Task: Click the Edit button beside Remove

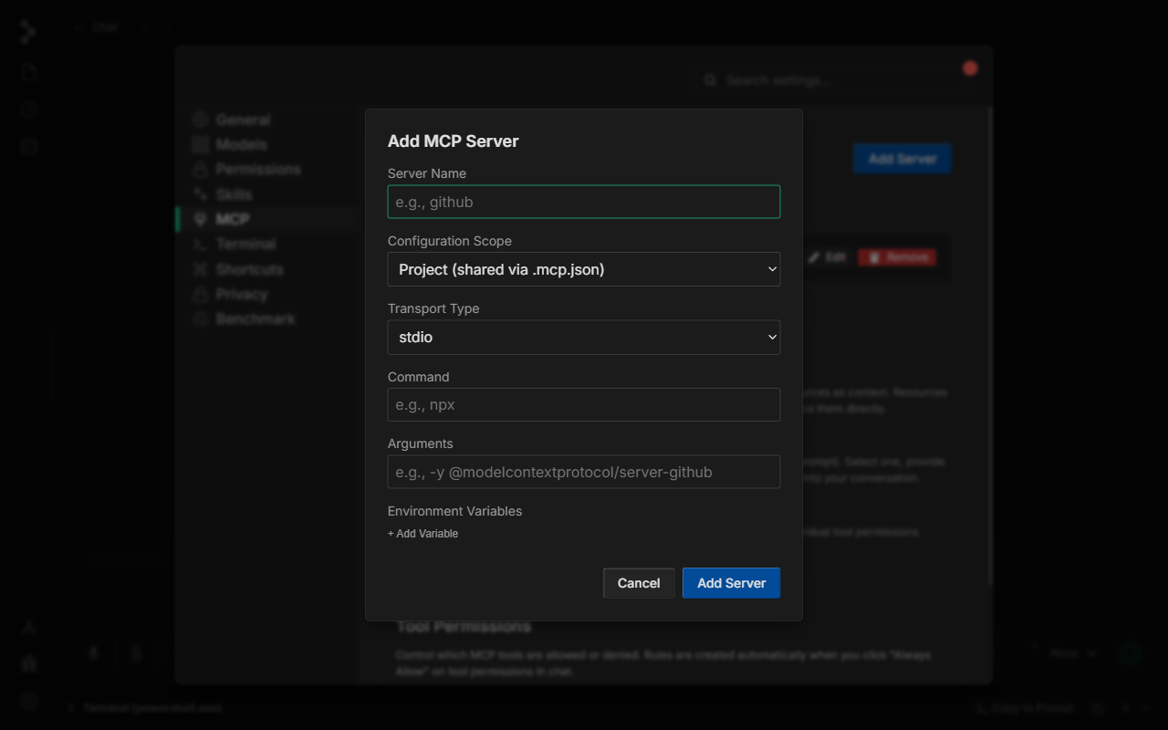Action: coord(828,257)
